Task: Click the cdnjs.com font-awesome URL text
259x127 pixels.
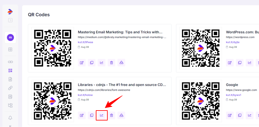Action: pyautogui.click(x=104, y=90)
